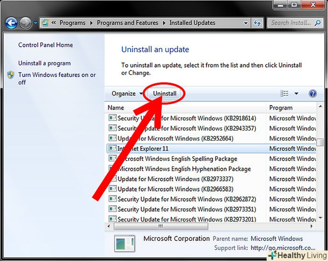The height and width of the screenshot is (261, 328).
Task: Expand arrow after Programs breadcrumb
Action: click(91, 23)
